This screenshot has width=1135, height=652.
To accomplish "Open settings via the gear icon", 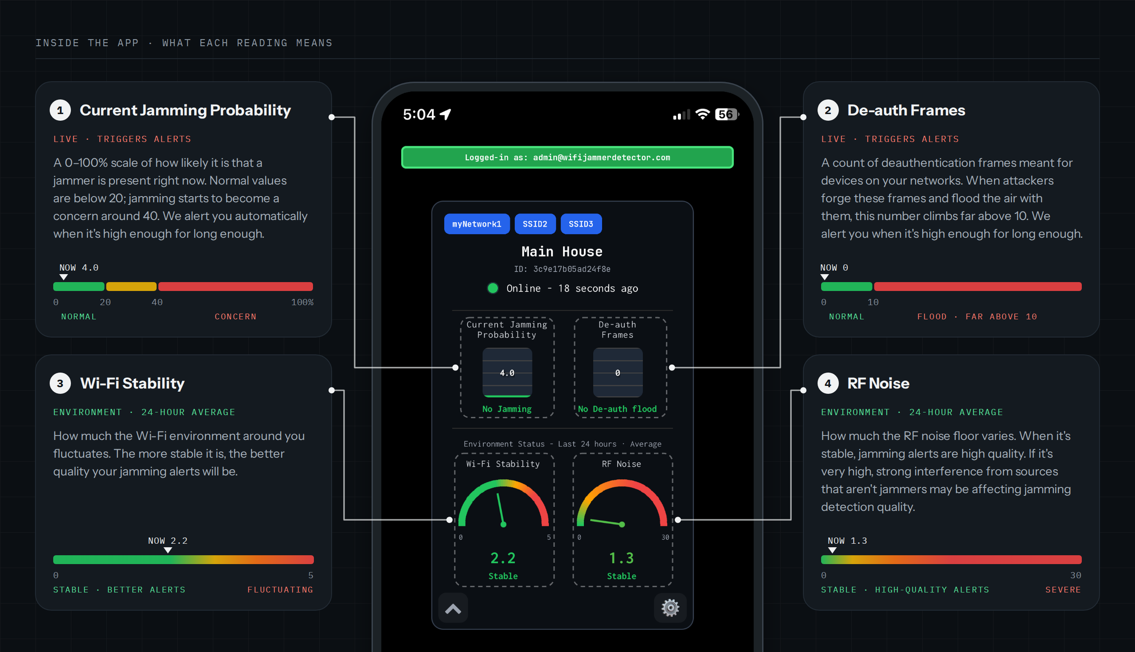I will click(670, 608).
